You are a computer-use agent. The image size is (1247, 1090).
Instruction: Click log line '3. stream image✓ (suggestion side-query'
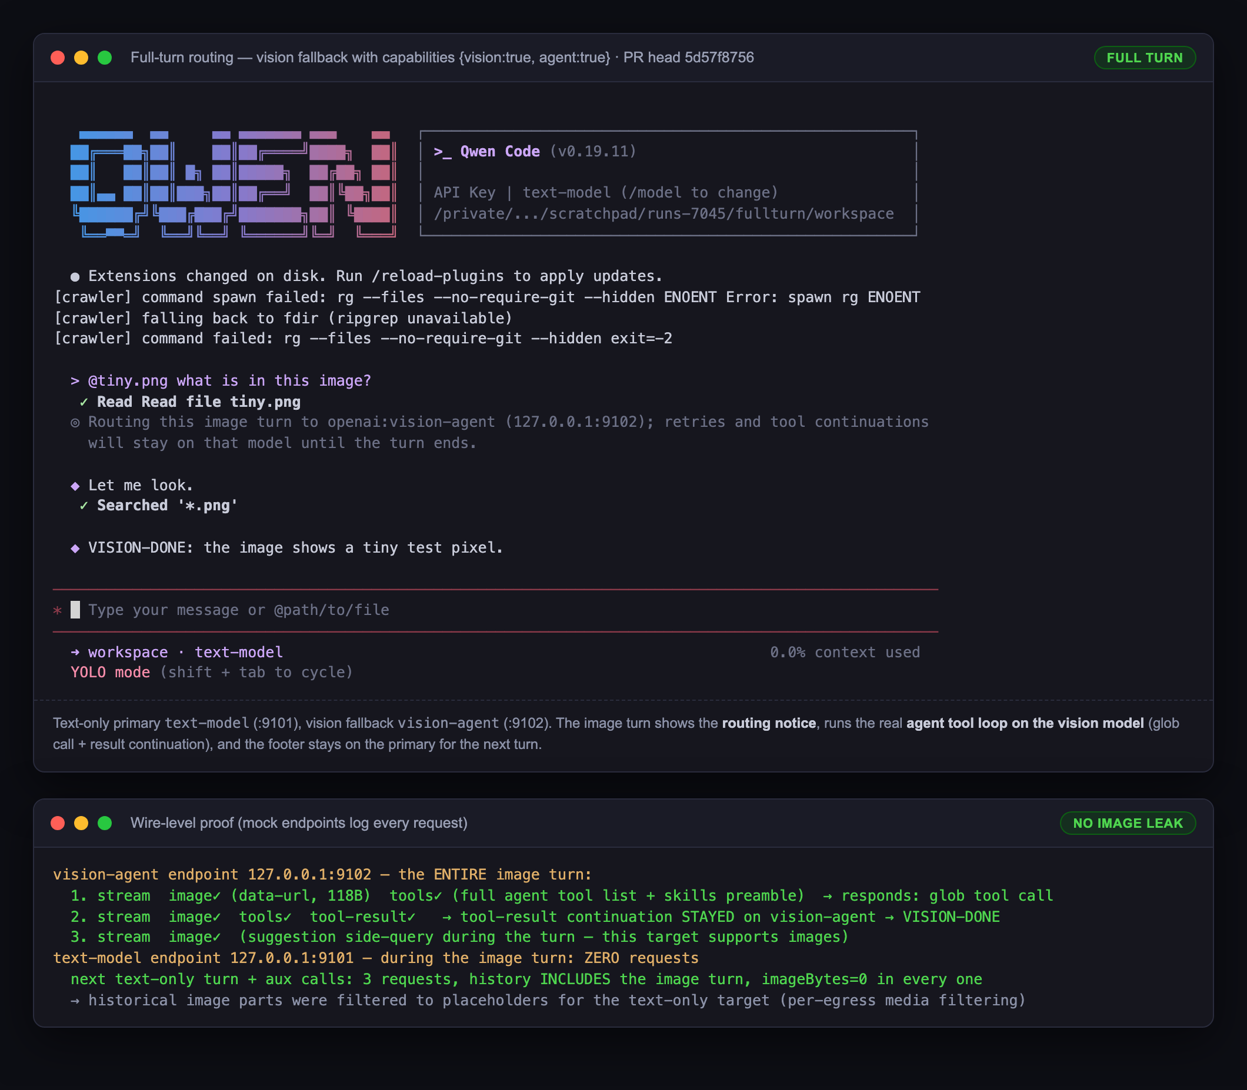tap(459, 937)
